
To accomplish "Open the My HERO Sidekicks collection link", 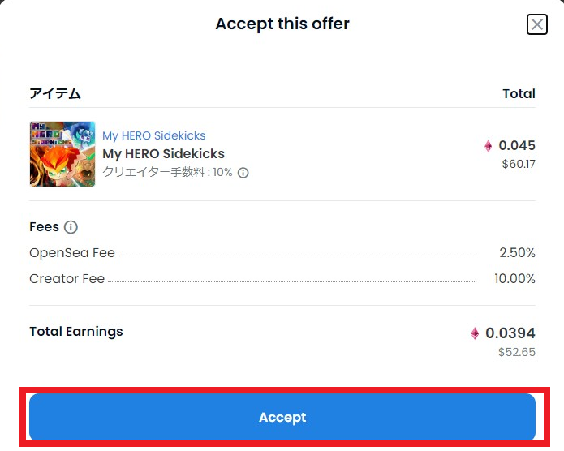I will [154, 135].
